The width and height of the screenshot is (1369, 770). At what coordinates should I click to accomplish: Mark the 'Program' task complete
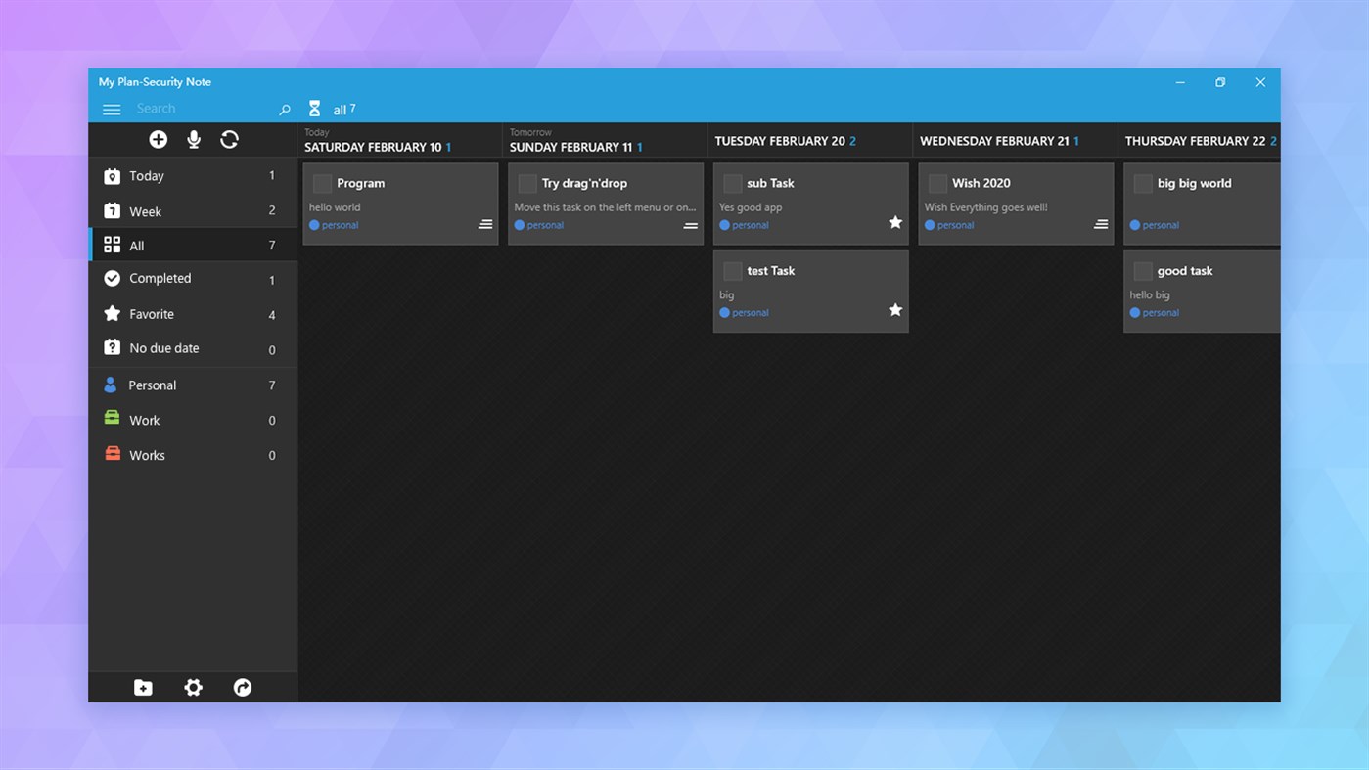click(x=323, y=182)
